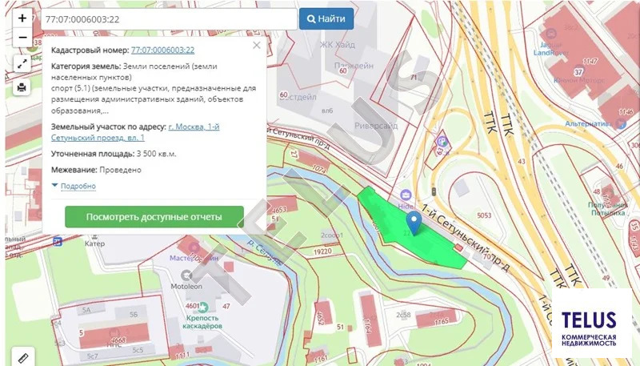Close the cadastral info popup
Screen dimensions: 640x366
(256, 46)
